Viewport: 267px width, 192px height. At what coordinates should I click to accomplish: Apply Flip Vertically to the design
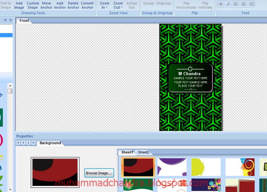205,5
